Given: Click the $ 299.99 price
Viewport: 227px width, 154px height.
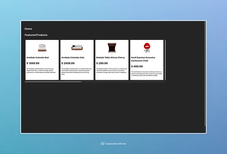Looking at the screenshot, I should tap(102, 63).
